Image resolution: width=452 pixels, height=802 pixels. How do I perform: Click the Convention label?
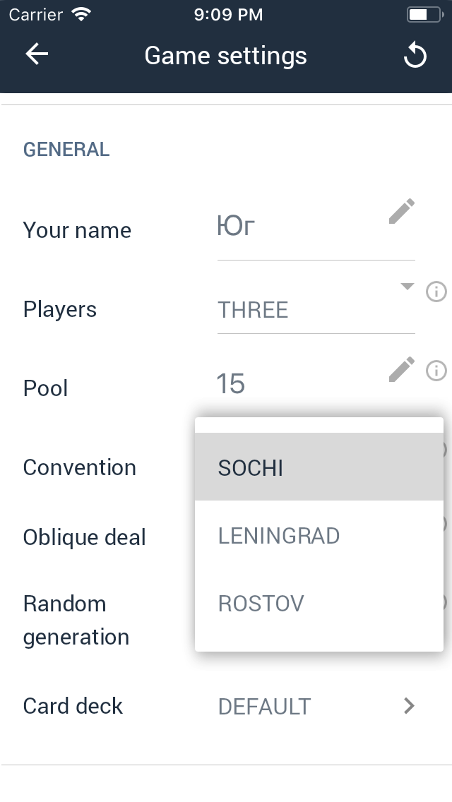[x=80, y=467]
